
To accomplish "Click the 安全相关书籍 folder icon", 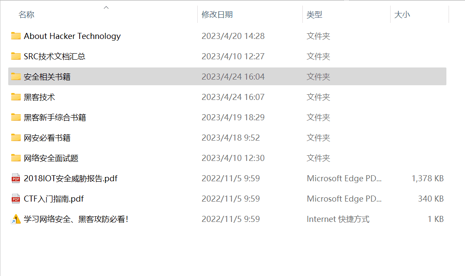I will (x=16, y=77).
